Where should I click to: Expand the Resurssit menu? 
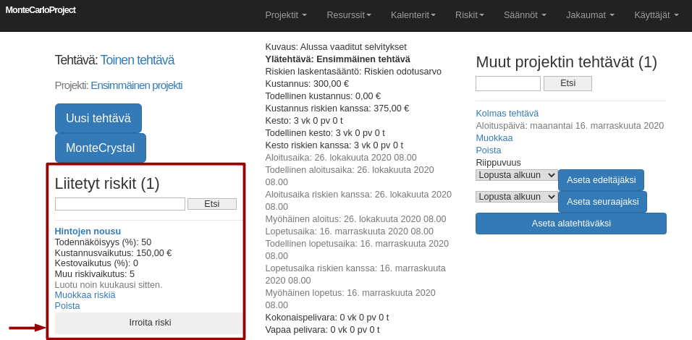[348, 14]
